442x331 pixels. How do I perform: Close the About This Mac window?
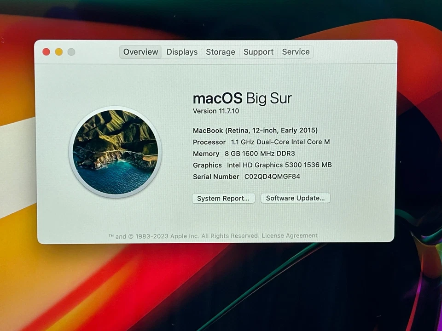pos(46,51)
